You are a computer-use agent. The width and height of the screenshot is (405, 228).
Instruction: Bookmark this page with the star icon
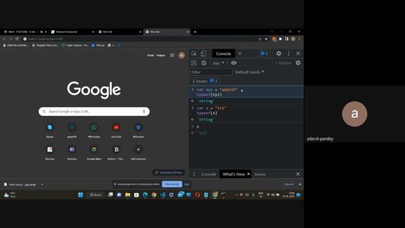coord(266,39)
